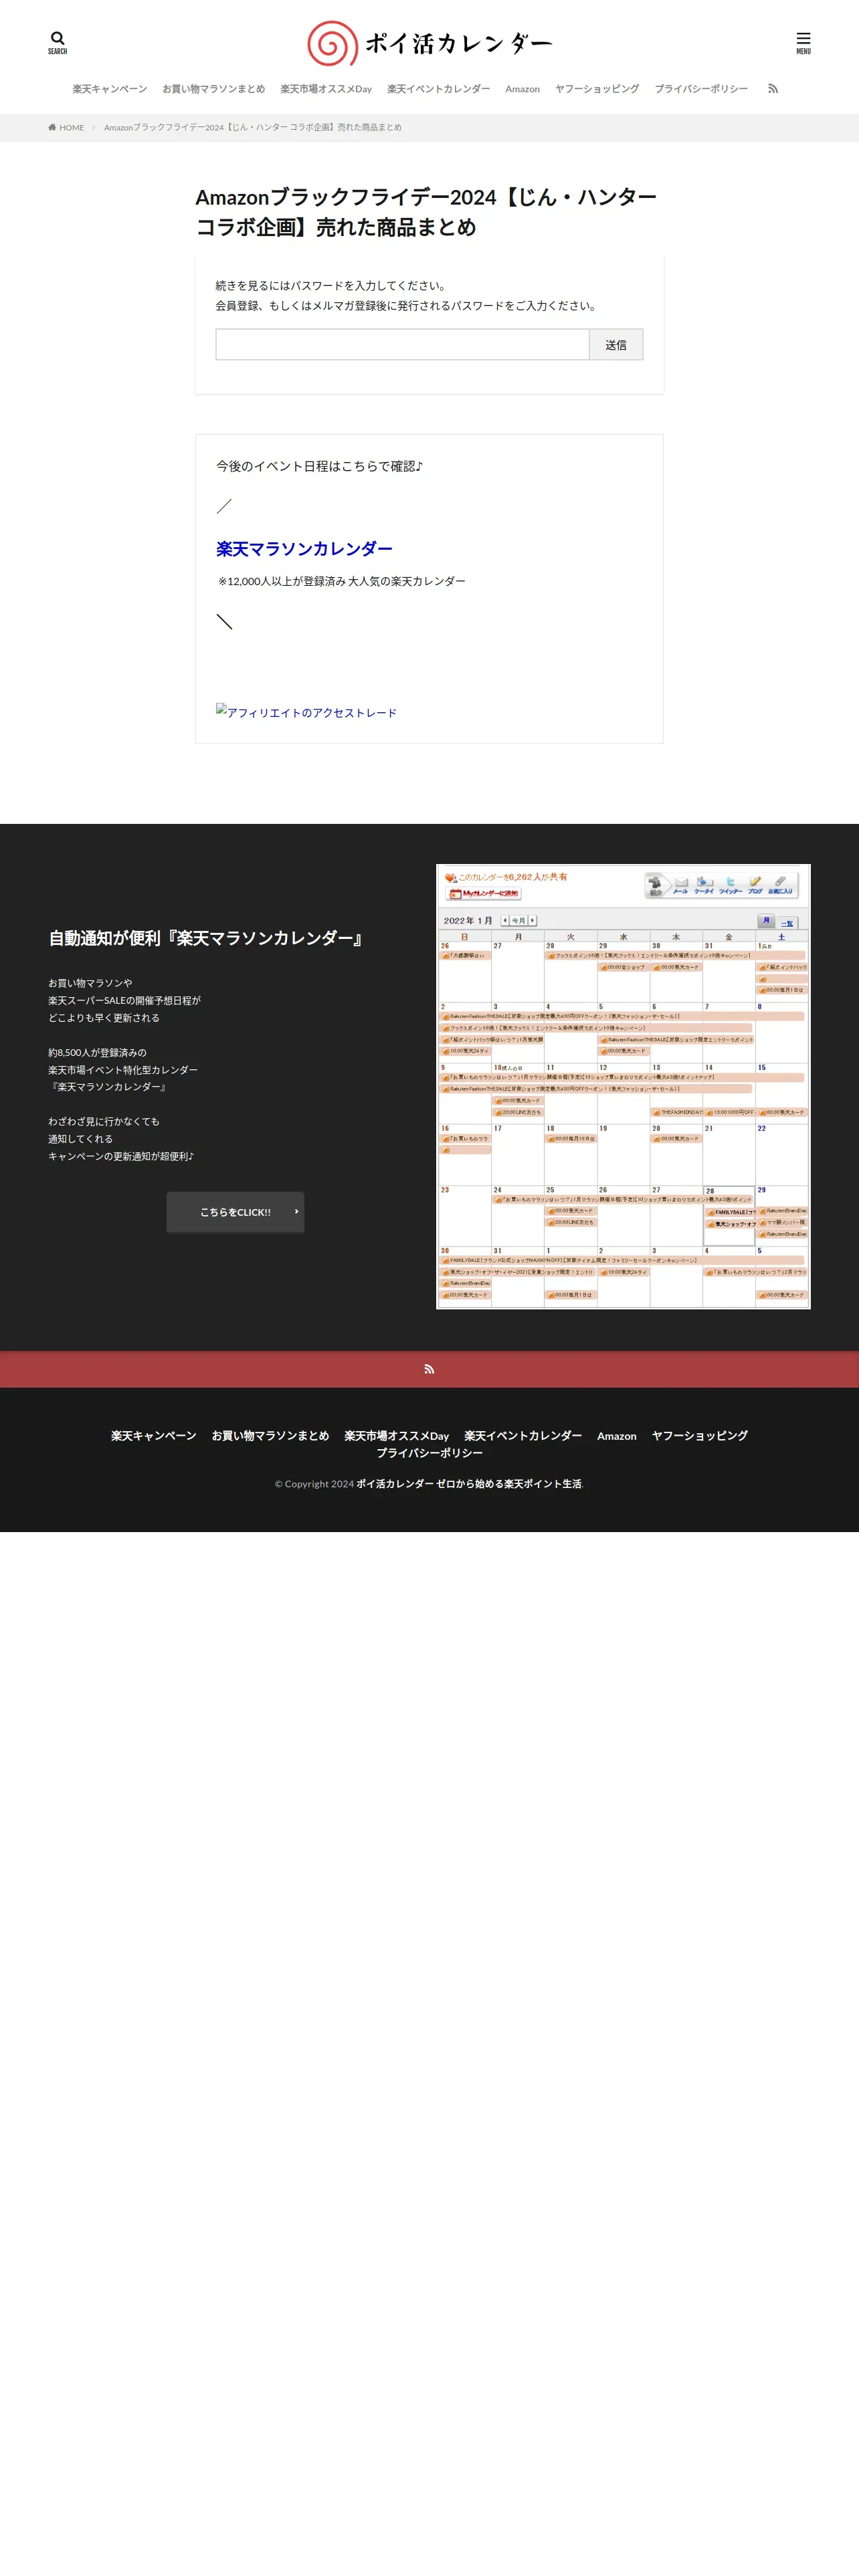Open 楽天キャンペーン in top navigation
This screenshot has width=859, height=2576.
point(109,89)
